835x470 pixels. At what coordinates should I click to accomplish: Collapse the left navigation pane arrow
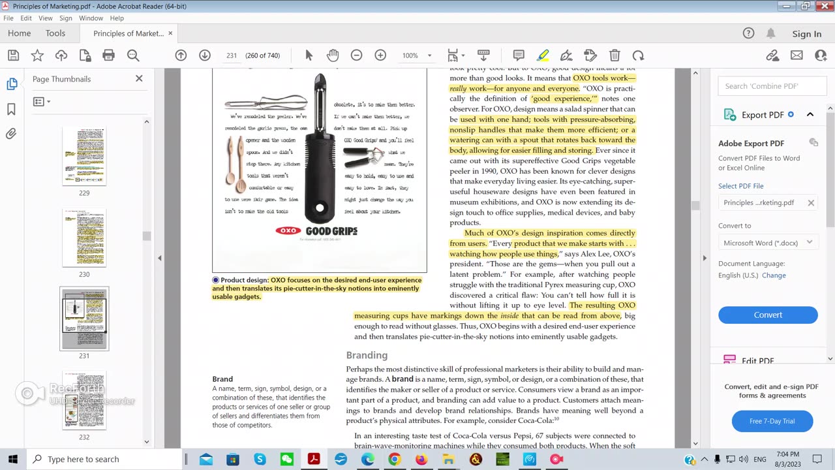pos(159,258)
